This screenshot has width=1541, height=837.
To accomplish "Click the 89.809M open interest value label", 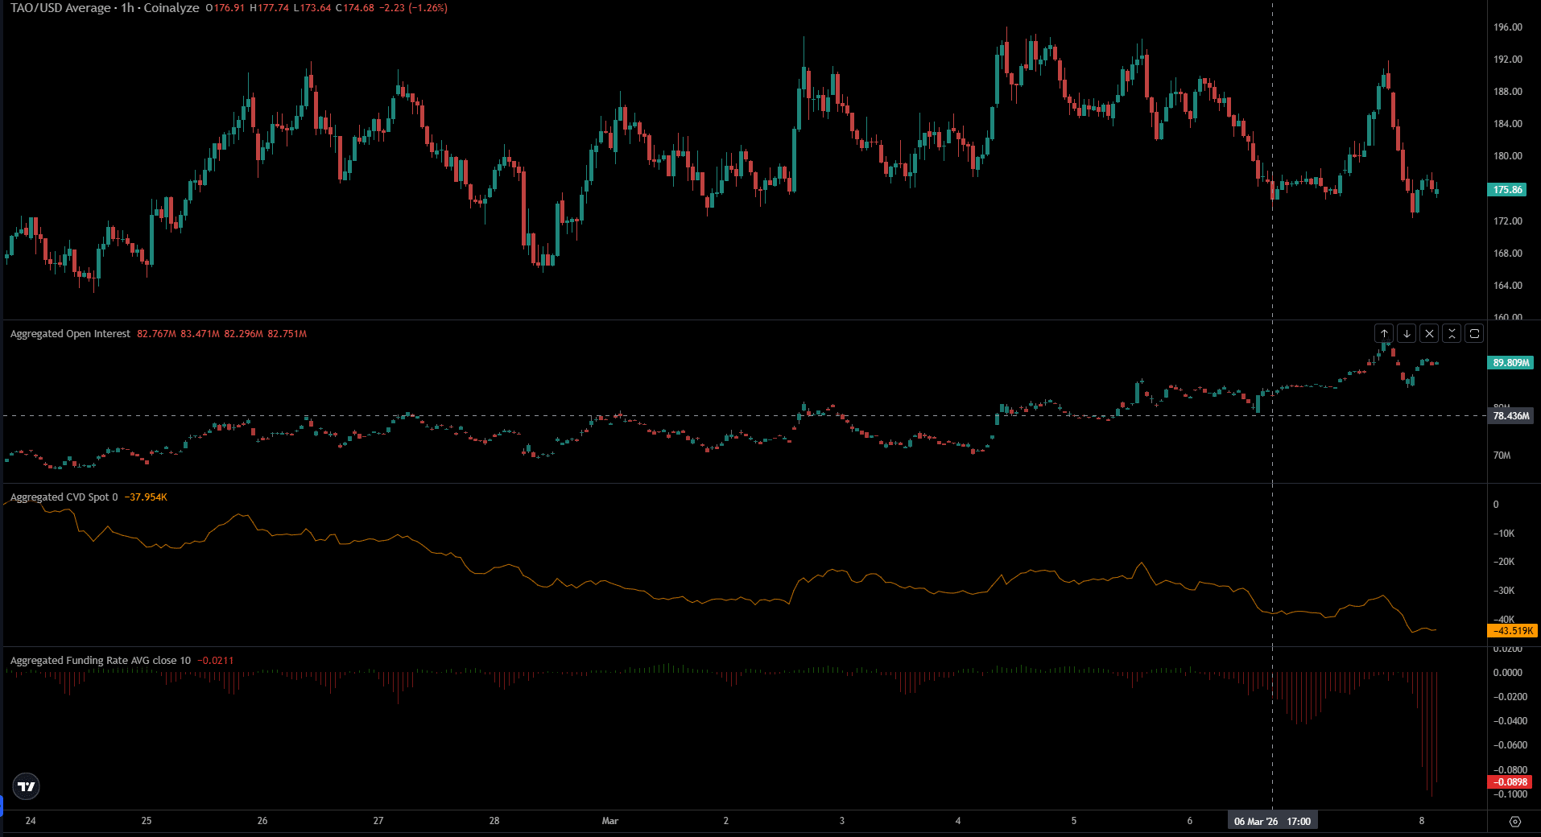I will click(x=1509, y=363).
